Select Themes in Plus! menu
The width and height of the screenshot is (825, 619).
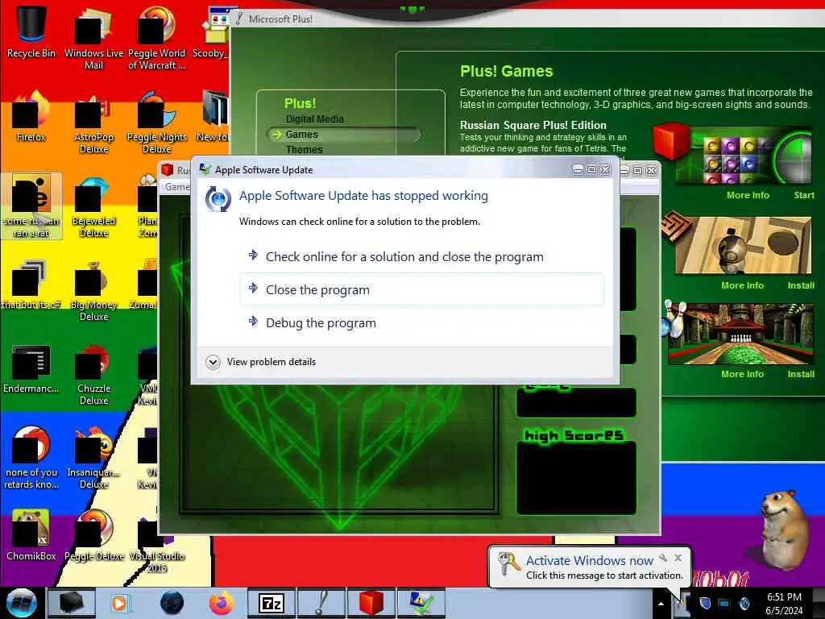304,149
